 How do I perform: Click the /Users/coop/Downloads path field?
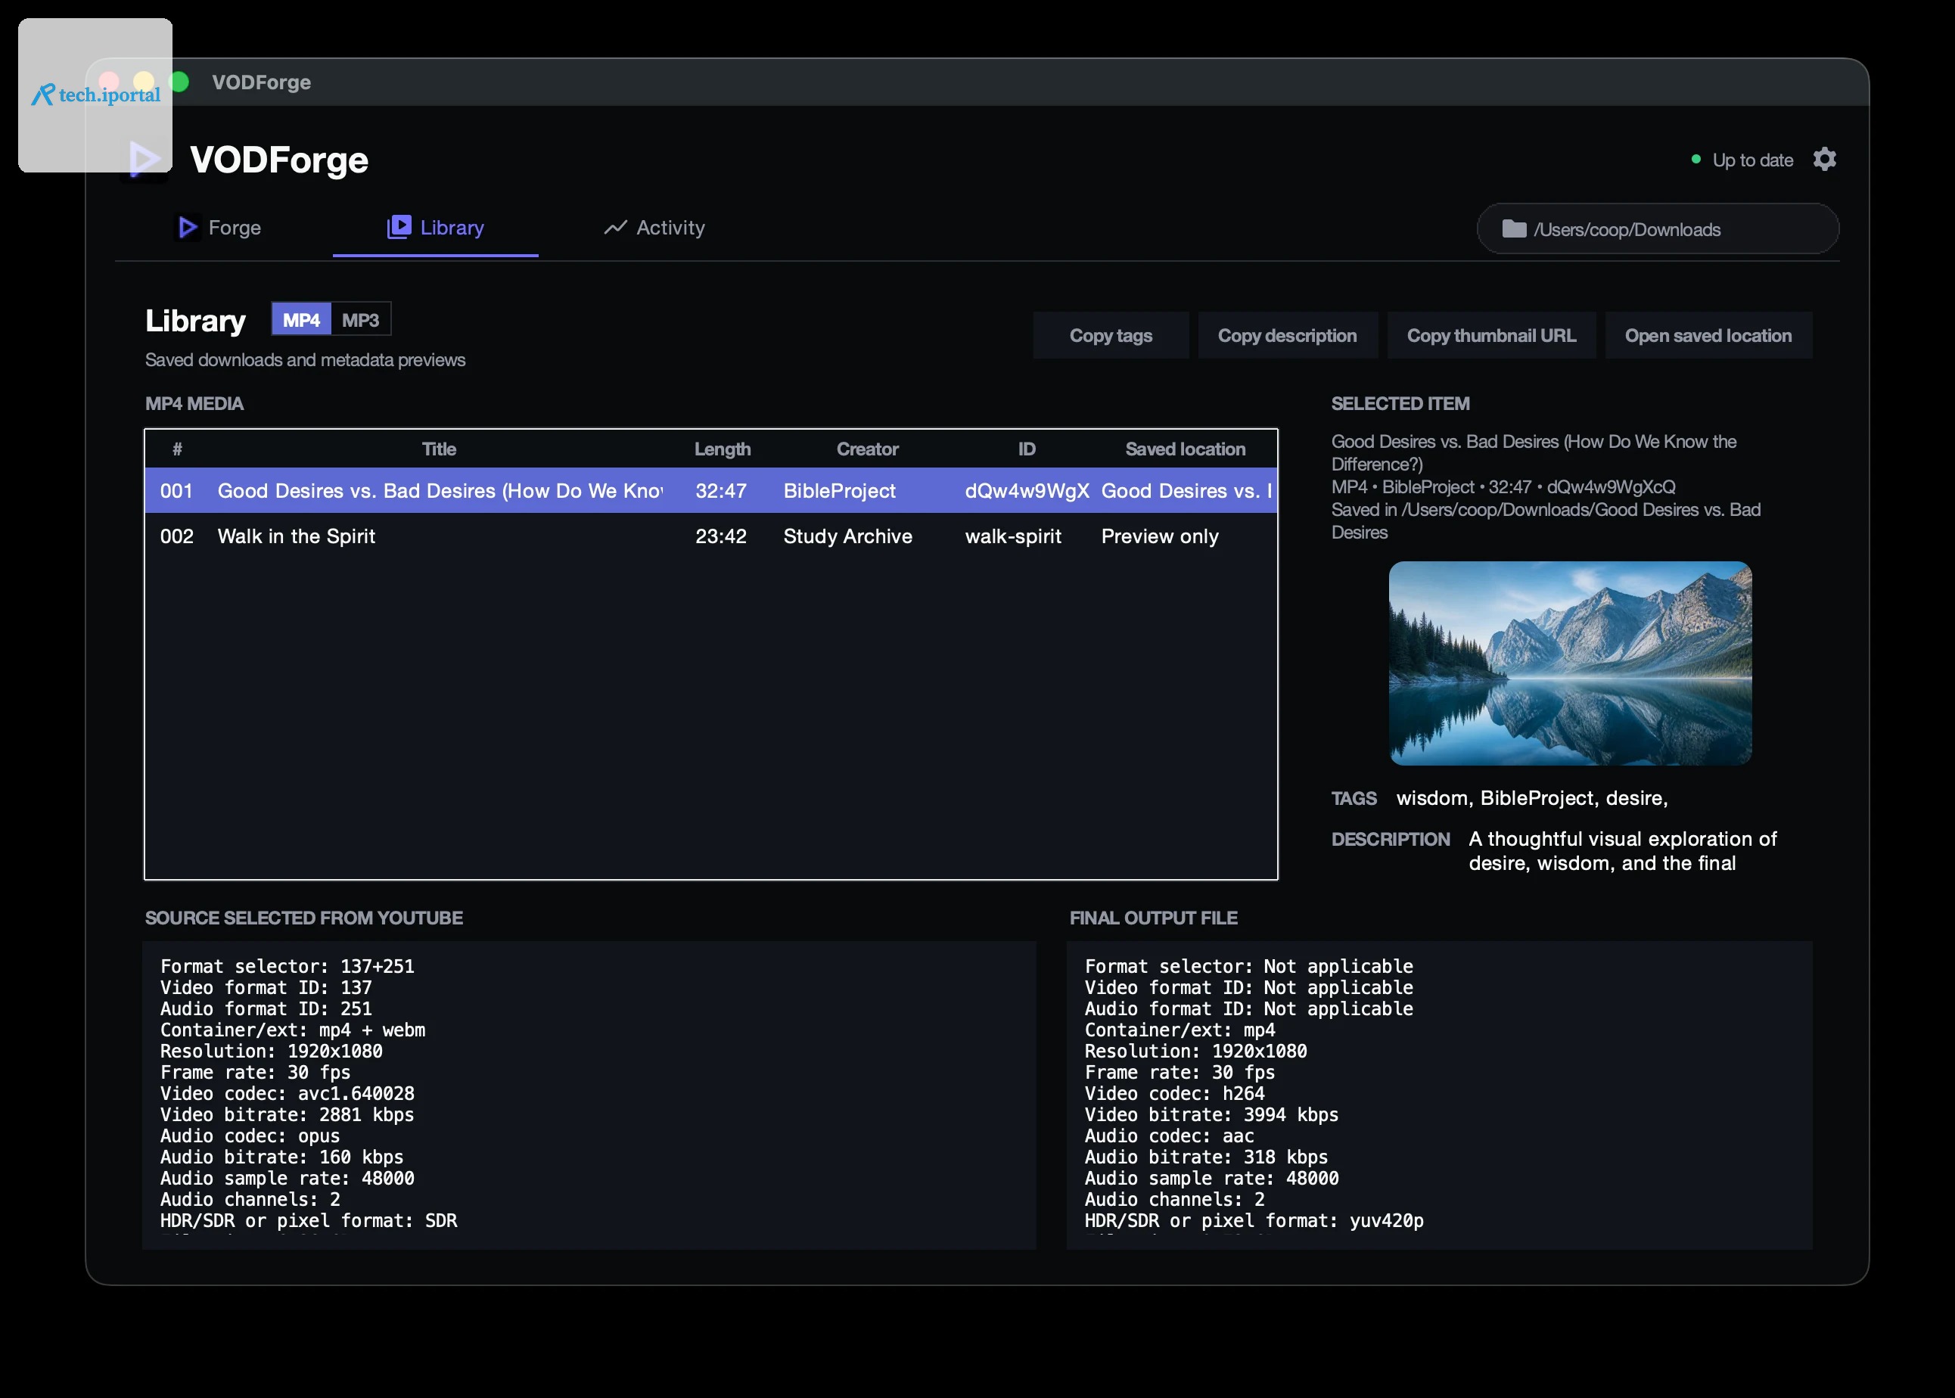[x=1658, y=229]
